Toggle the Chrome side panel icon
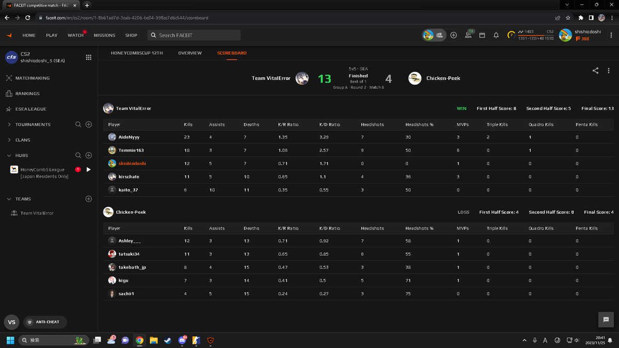The image size is (619, 348). (x=591, y=18)
